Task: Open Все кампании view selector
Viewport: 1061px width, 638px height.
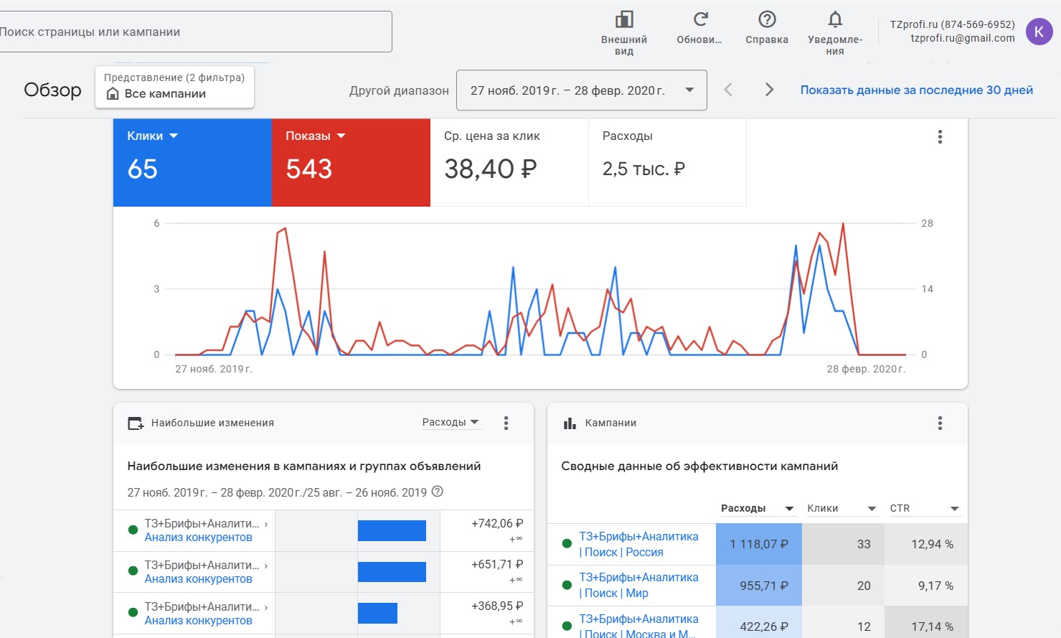Action: [x=174, y=87]
